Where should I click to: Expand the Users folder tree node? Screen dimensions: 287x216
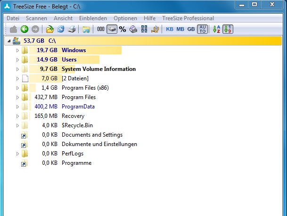(x=18, y=60)
